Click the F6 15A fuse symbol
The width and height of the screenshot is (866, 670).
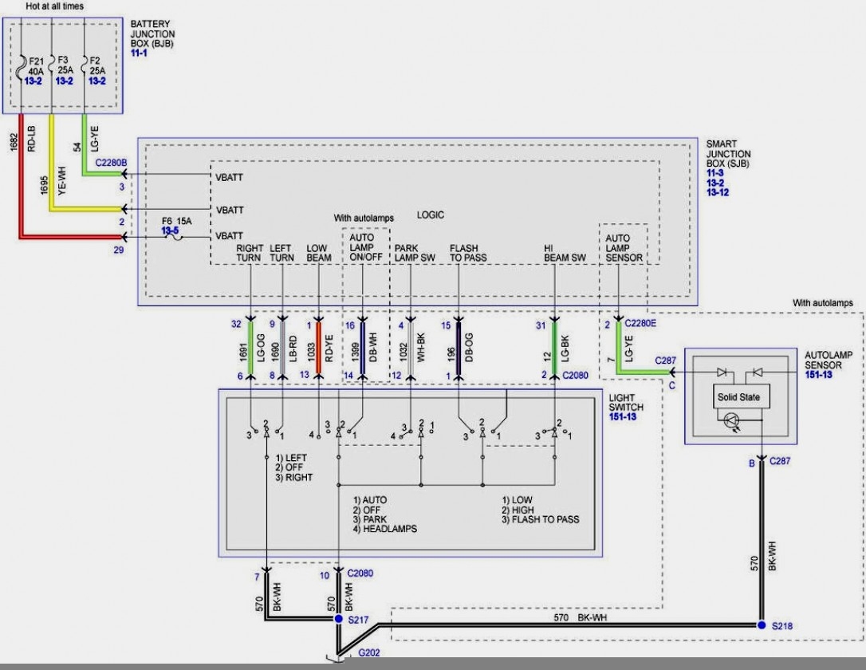[176, 237]
